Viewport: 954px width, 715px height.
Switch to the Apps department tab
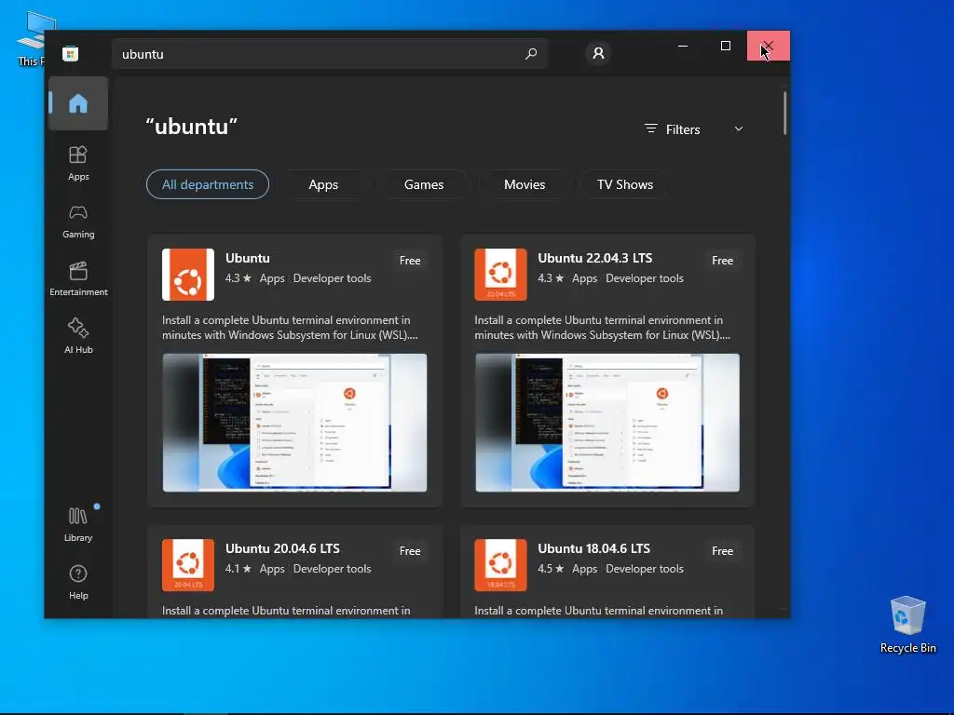pos(323,184)
